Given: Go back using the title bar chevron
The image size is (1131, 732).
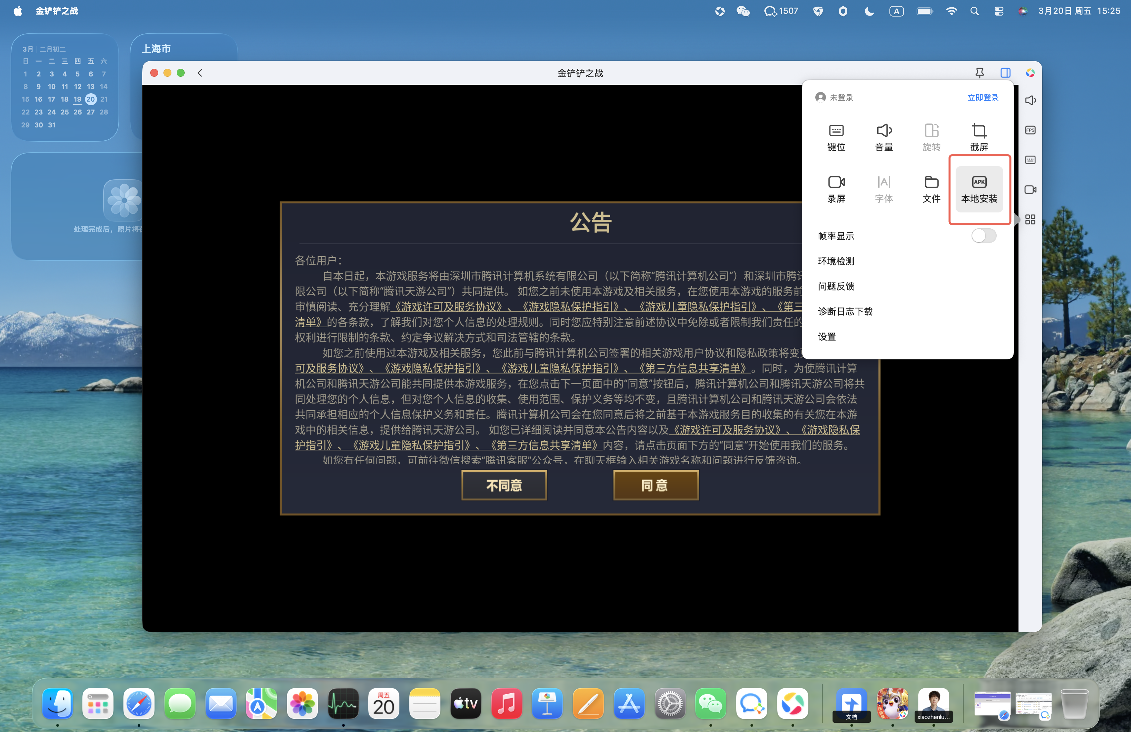Looking at the screenshot, I should [x=200, y=73].
